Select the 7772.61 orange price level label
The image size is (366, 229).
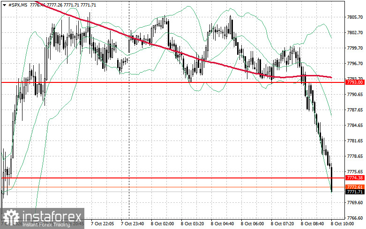coord(355,187)
